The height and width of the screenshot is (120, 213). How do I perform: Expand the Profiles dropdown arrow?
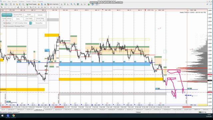tap(8, 4)
